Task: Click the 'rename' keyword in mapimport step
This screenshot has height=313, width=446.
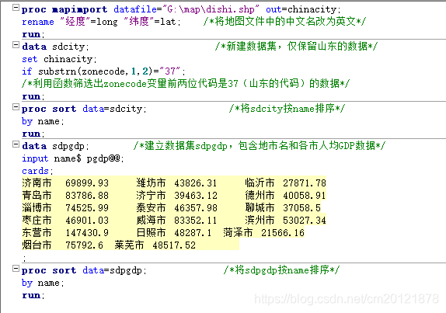Action: (38, 22)
